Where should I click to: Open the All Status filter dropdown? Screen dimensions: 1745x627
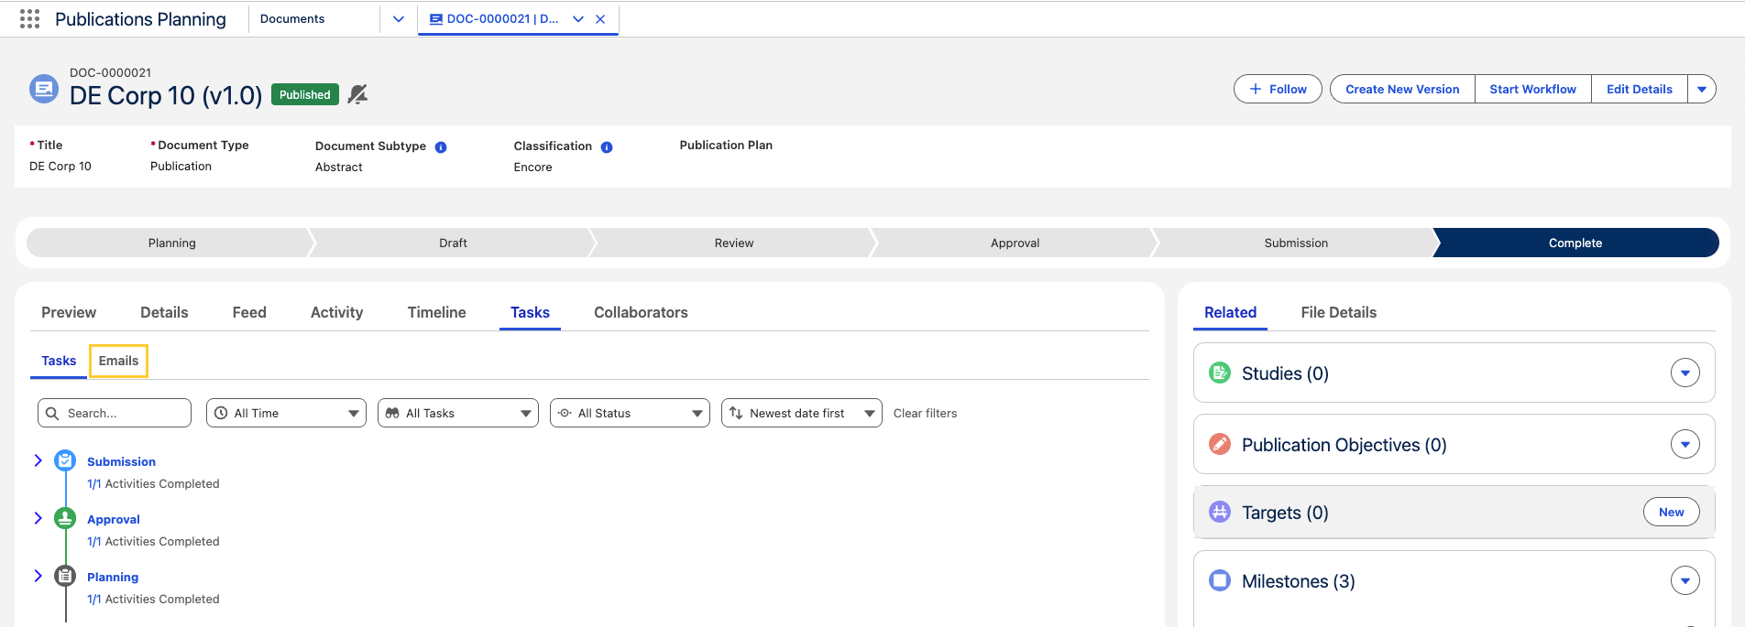[630, 413]
